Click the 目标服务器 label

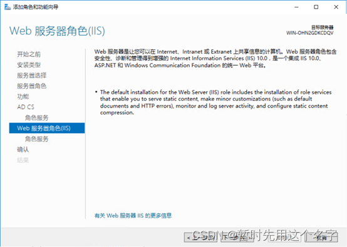pyautogui.click(x=322, y=27)
